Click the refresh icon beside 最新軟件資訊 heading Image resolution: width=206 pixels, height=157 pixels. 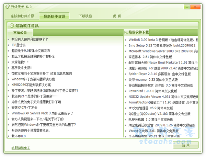[12, 25]
